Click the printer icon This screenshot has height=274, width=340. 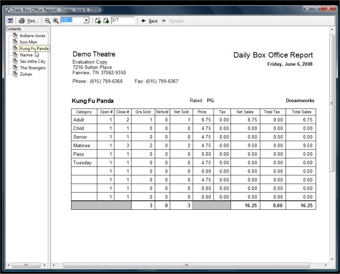tap(22, 21)
